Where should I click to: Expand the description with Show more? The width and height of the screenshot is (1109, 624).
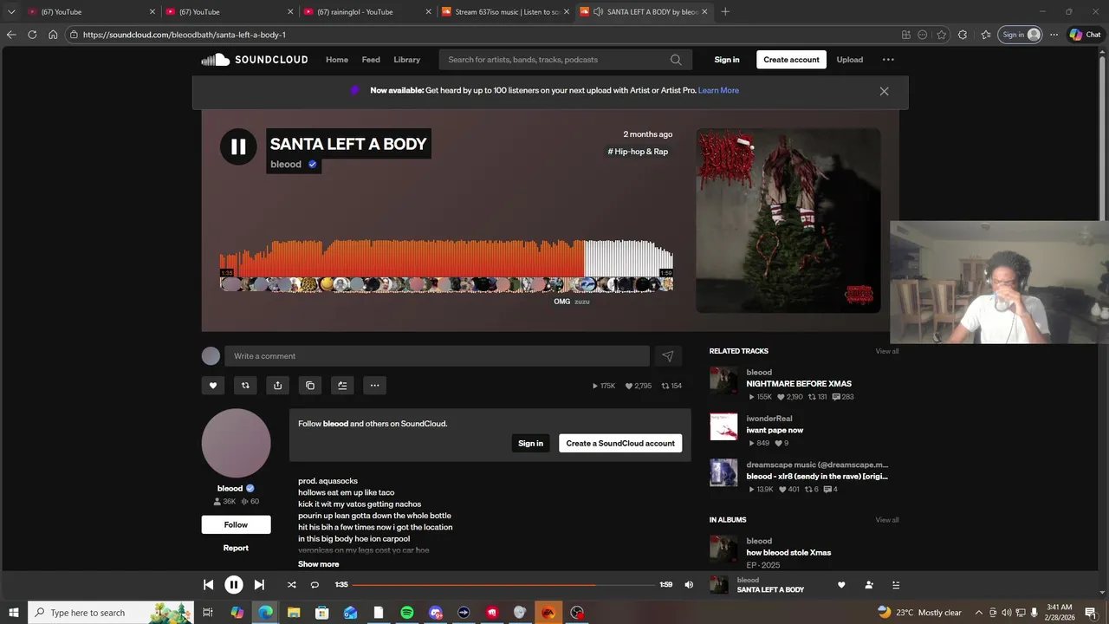click(x=319, y=564)
